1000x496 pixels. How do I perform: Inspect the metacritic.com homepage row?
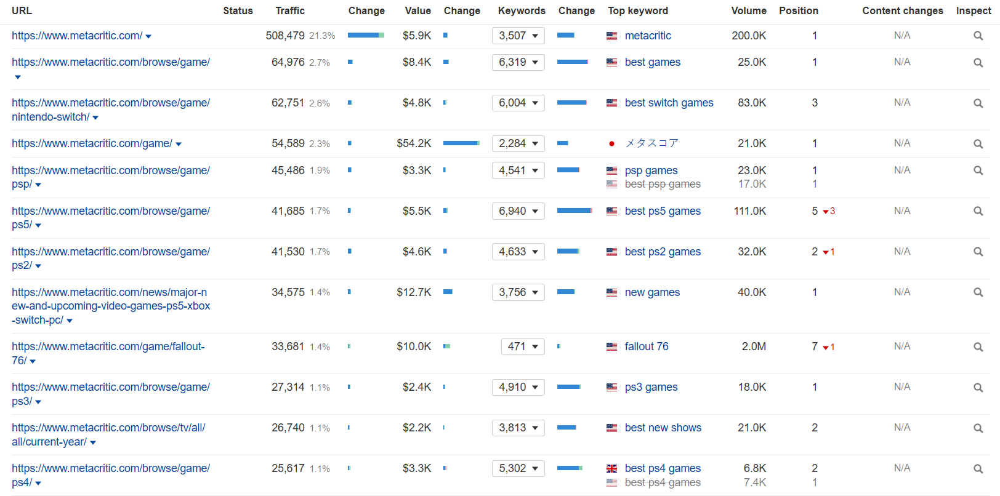tap(978, 36)
